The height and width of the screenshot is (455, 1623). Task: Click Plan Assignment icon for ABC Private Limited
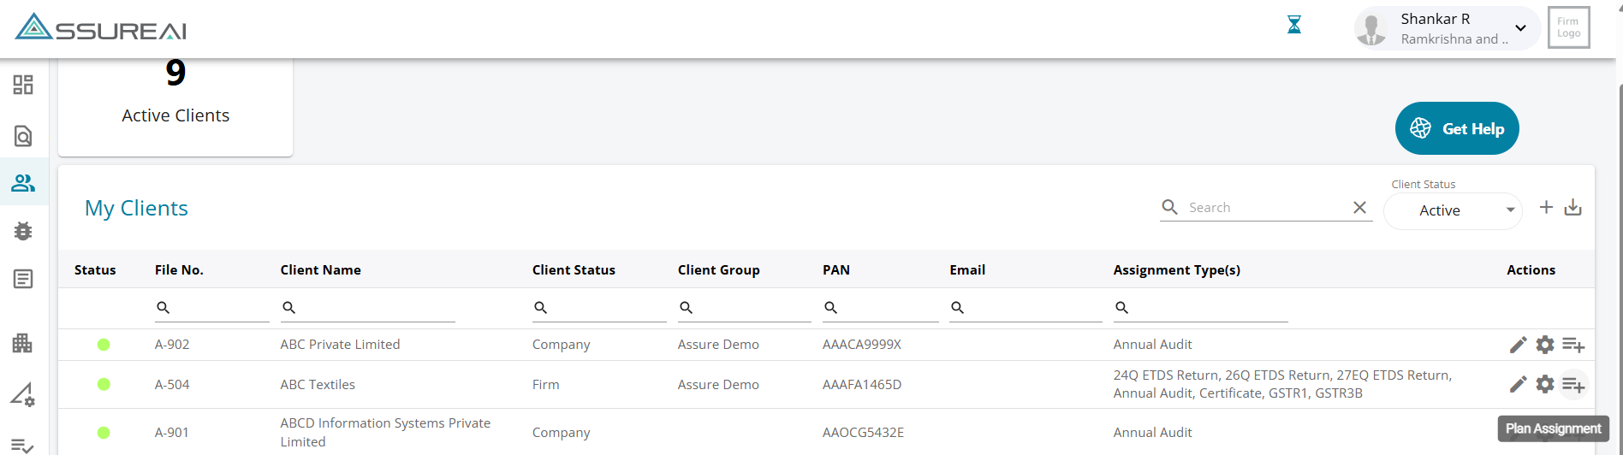click(x=1573, y=345)
